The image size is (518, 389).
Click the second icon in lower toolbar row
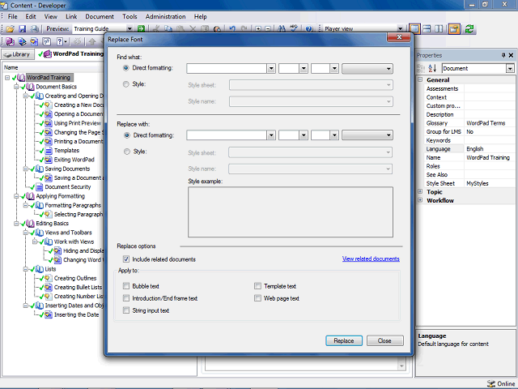click(22, 41)
